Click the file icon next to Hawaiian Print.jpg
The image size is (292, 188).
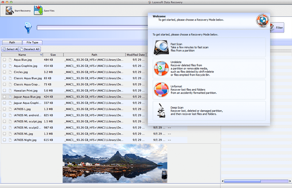point(10,91)
